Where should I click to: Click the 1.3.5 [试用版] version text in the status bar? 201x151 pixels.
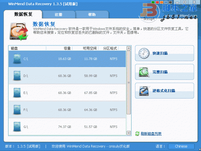click(x=28, y=146)
